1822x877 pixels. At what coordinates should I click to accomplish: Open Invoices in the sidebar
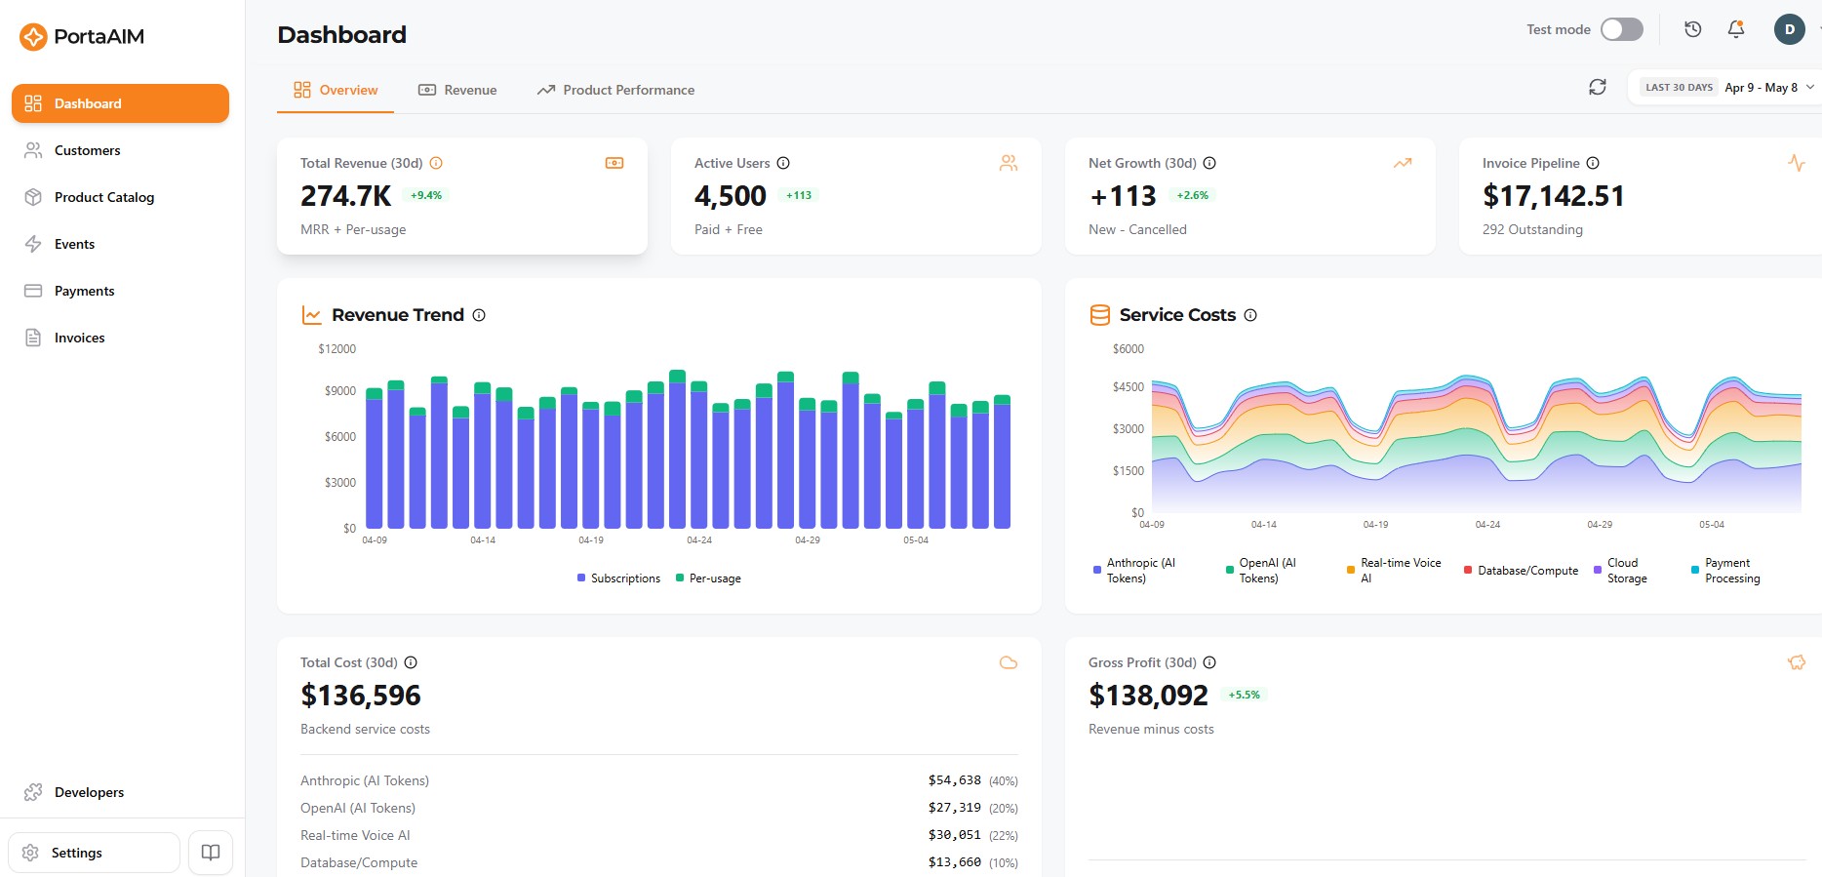coord(120,338)
